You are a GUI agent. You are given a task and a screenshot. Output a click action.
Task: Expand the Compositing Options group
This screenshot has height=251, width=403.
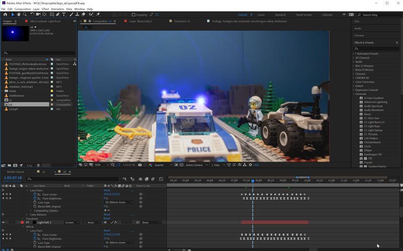(31, 210)
